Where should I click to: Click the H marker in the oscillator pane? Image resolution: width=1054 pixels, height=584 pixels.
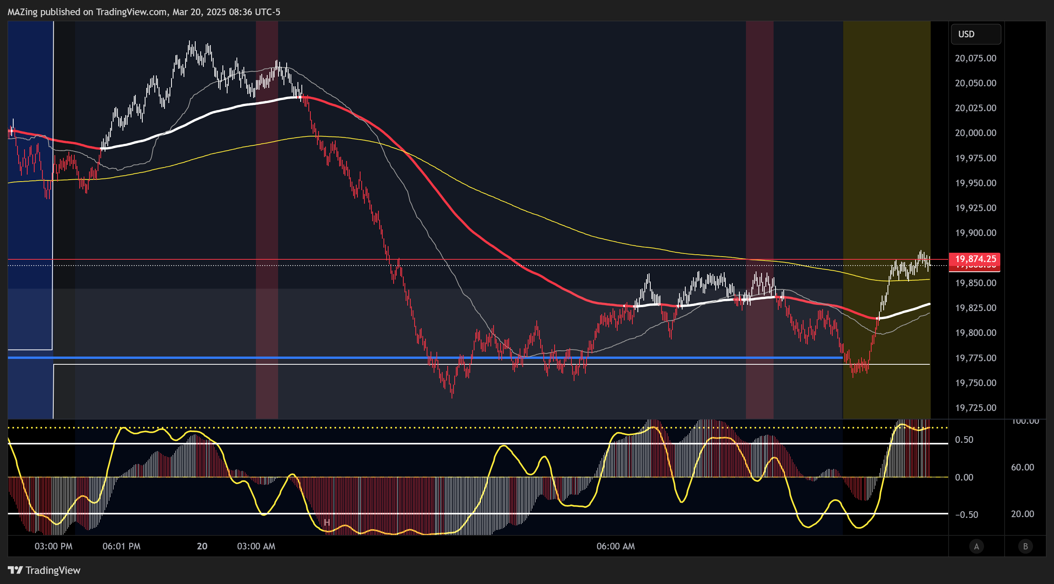pos(327,523)
